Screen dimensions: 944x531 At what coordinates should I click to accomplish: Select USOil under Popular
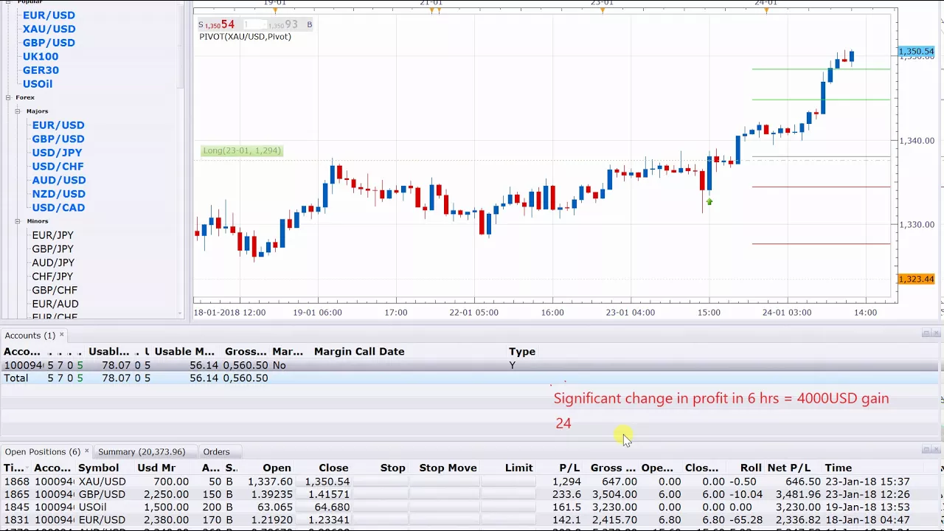pos(38,84)
